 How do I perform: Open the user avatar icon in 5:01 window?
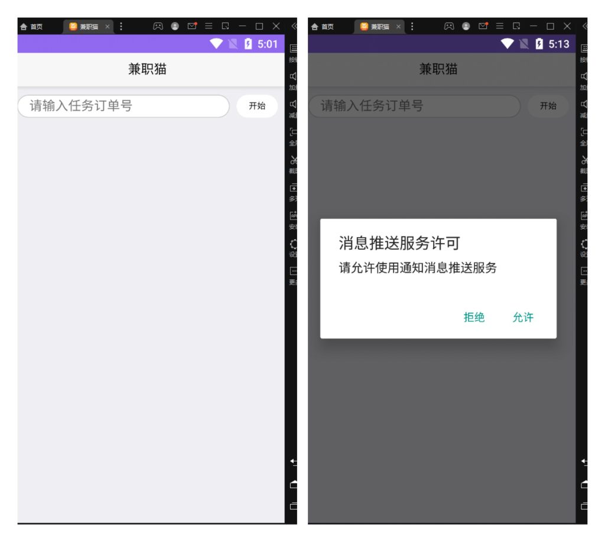coord(175,26)
